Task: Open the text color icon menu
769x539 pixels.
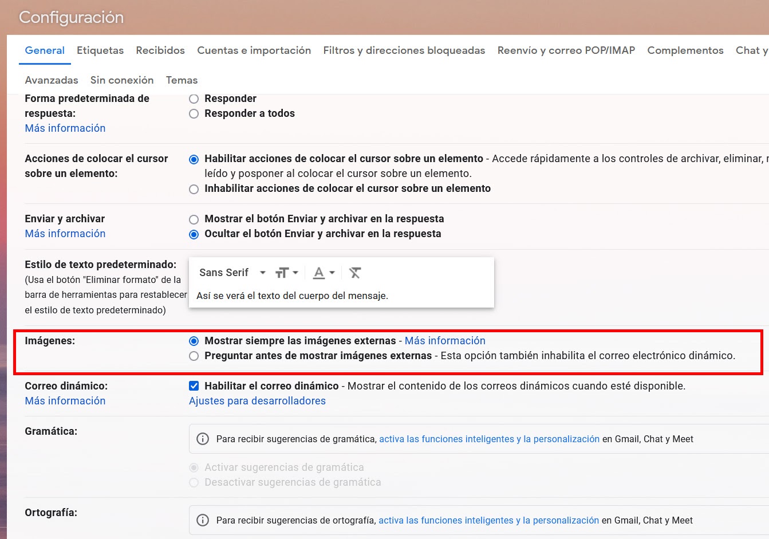Action: click(x=324, y=273)
